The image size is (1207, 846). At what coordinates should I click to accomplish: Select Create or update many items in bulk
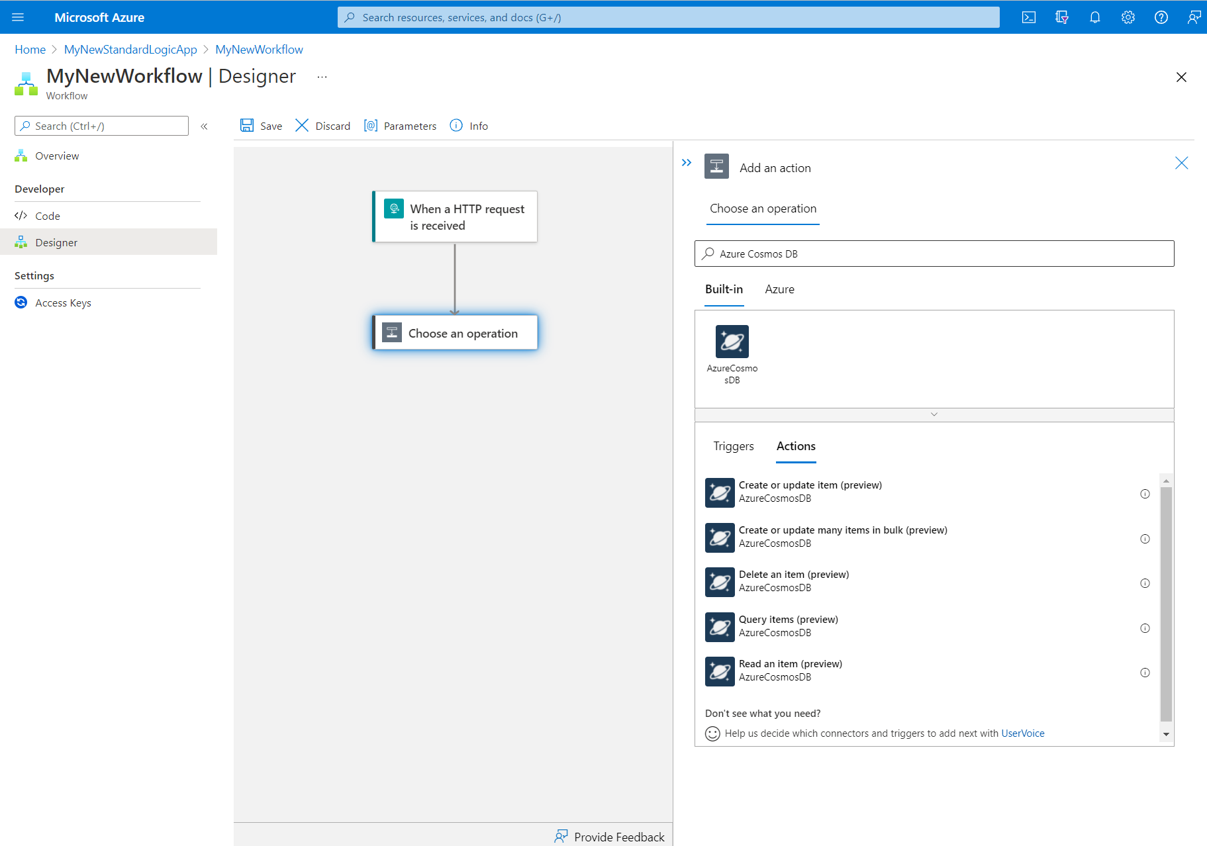click(928, 537)
